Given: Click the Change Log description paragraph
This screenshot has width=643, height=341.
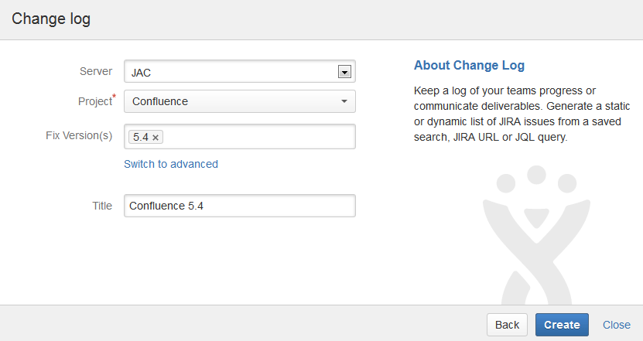Looking at the screenshot, I should click(x=518, y=114).
